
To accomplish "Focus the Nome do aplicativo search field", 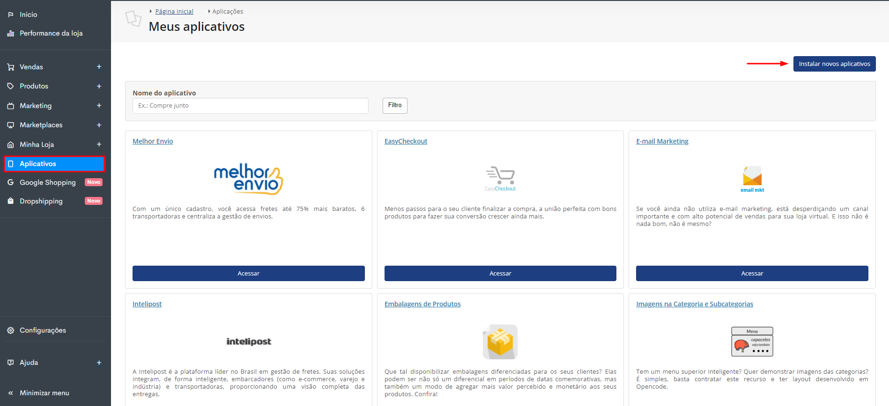I will (251, 106).
